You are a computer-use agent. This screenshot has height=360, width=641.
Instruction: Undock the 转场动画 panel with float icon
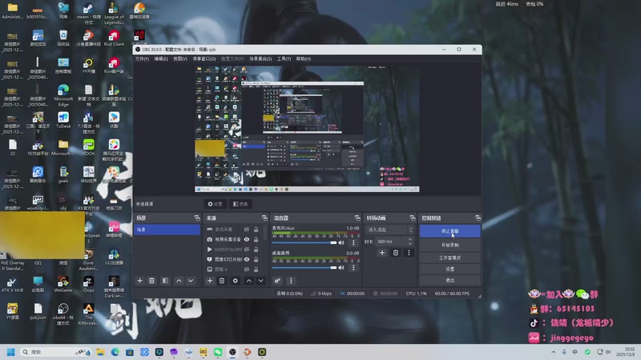(x=412, y=218)
